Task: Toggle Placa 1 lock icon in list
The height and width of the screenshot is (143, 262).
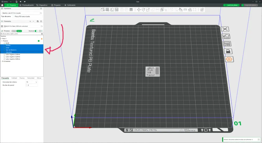Action: (x=42, y=39)
